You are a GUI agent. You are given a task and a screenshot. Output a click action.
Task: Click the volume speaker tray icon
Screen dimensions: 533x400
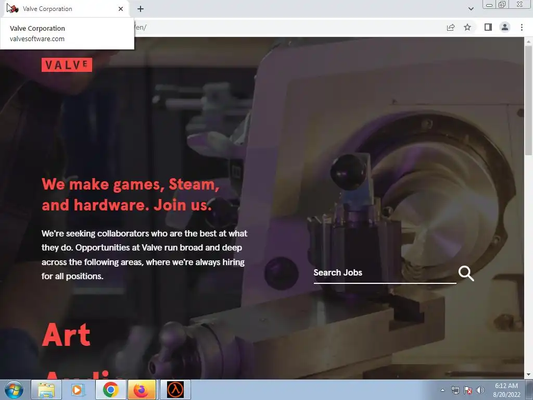(480, 390)
